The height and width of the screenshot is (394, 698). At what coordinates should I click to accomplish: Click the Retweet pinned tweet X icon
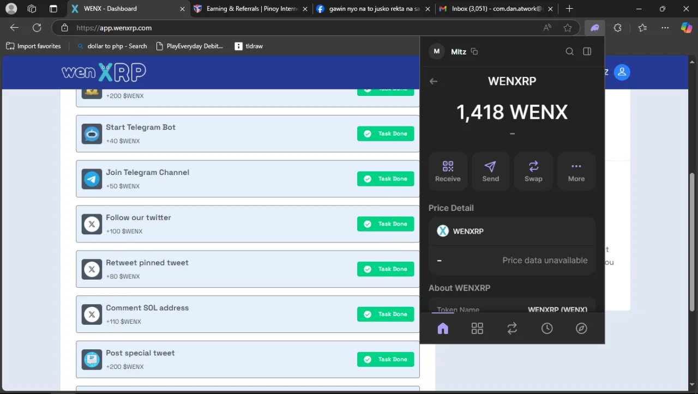click(92, 269)
